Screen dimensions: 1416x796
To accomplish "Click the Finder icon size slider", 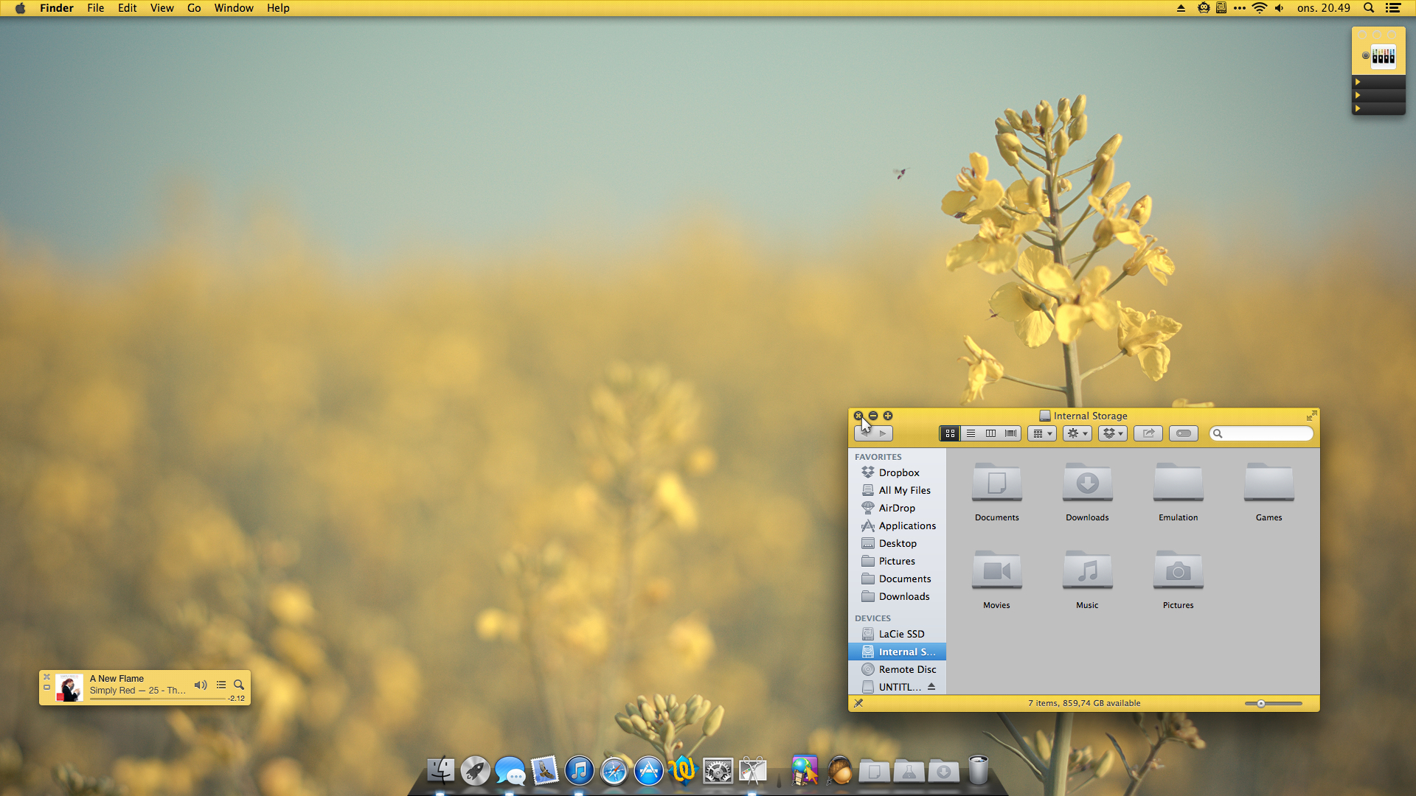I will click(x=1274, y=703).
